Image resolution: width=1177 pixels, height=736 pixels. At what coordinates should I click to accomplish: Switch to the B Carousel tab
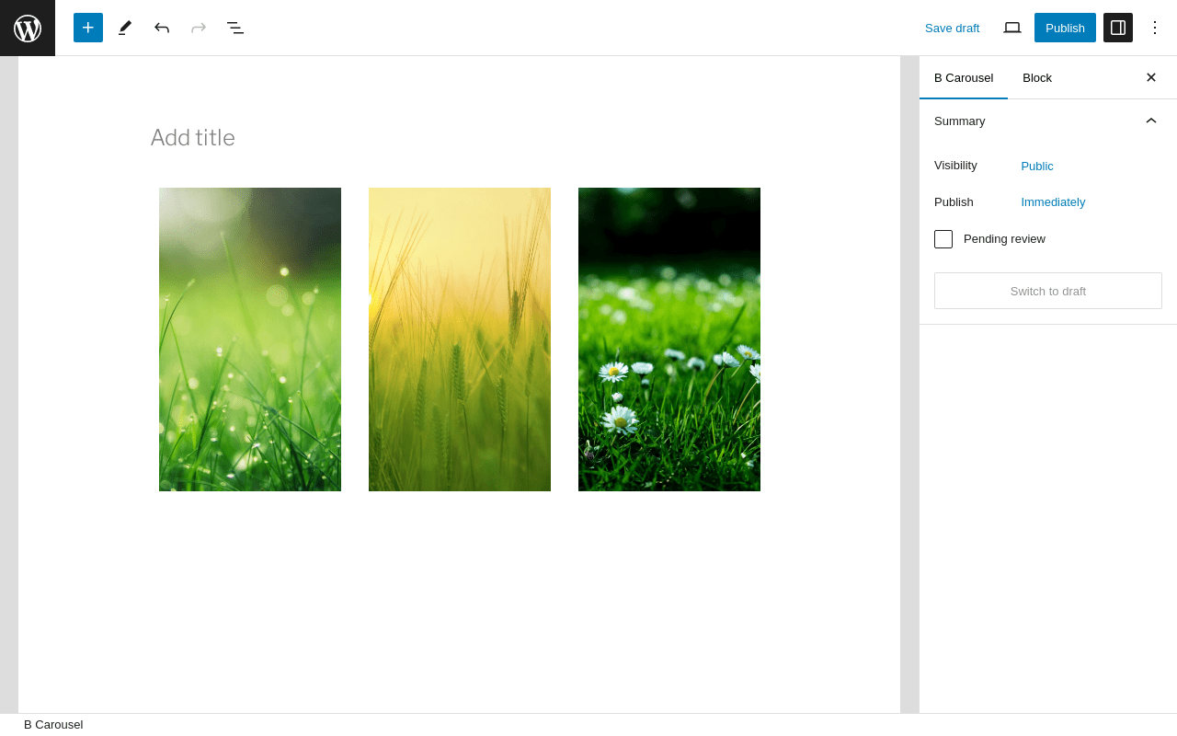964,77
